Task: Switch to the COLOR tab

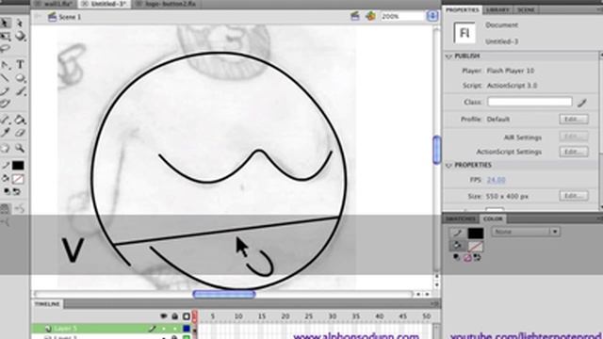Action: click(x=493, y=219)
